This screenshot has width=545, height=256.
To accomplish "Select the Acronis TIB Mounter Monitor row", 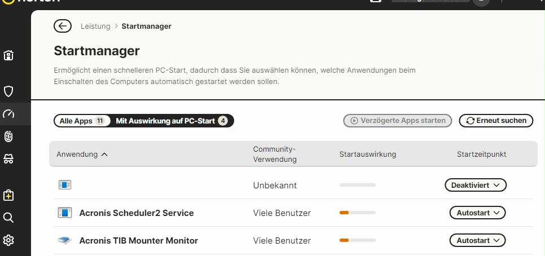I will coord(293,240).
